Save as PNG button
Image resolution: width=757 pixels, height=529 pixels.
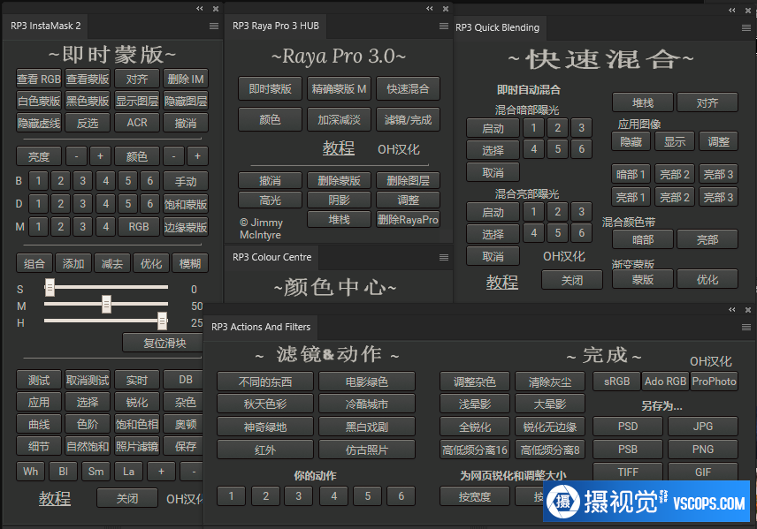703,449
